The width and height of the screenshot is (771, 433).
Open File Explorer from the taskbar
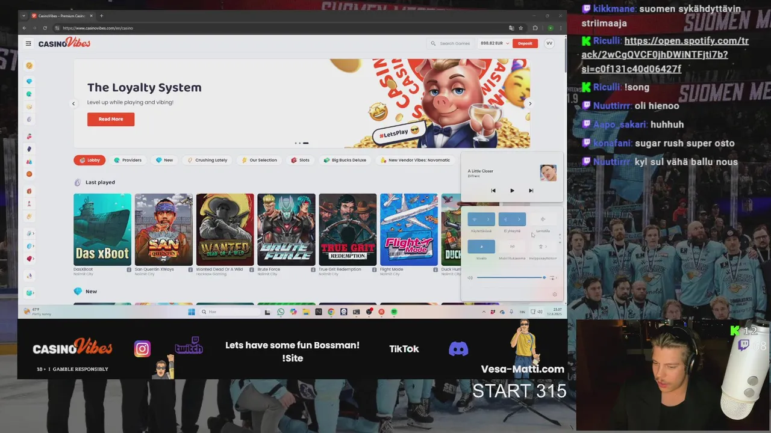click(306, 312)
